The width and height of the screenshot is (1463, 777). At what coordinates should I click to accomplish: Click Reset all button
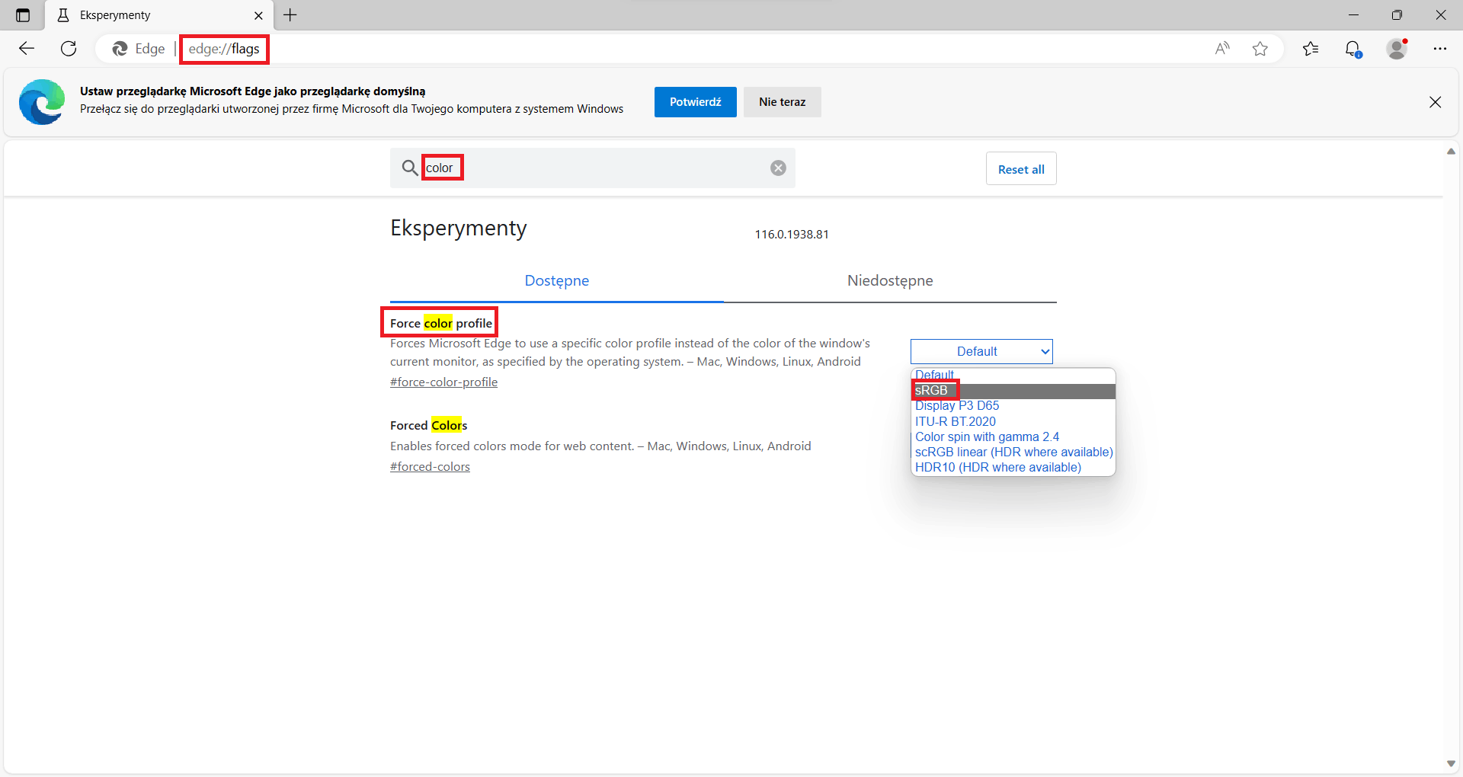click(x=1021, y=169)
